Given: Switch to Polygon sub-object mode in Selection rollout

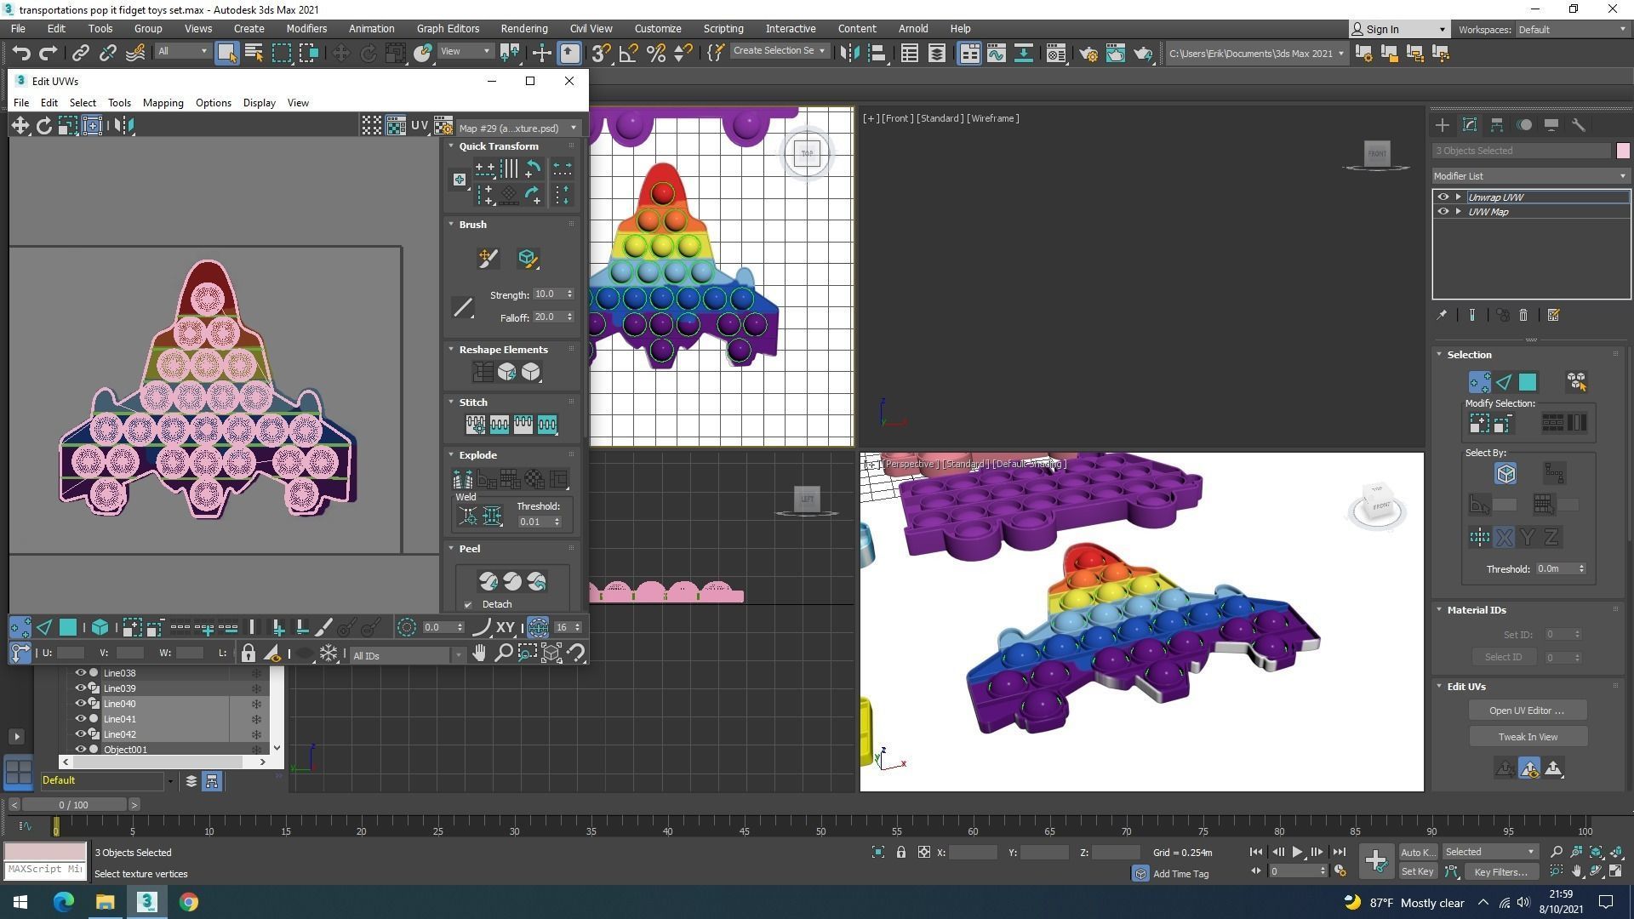Looking at the screenshot, I should [x=1527, y=382].
